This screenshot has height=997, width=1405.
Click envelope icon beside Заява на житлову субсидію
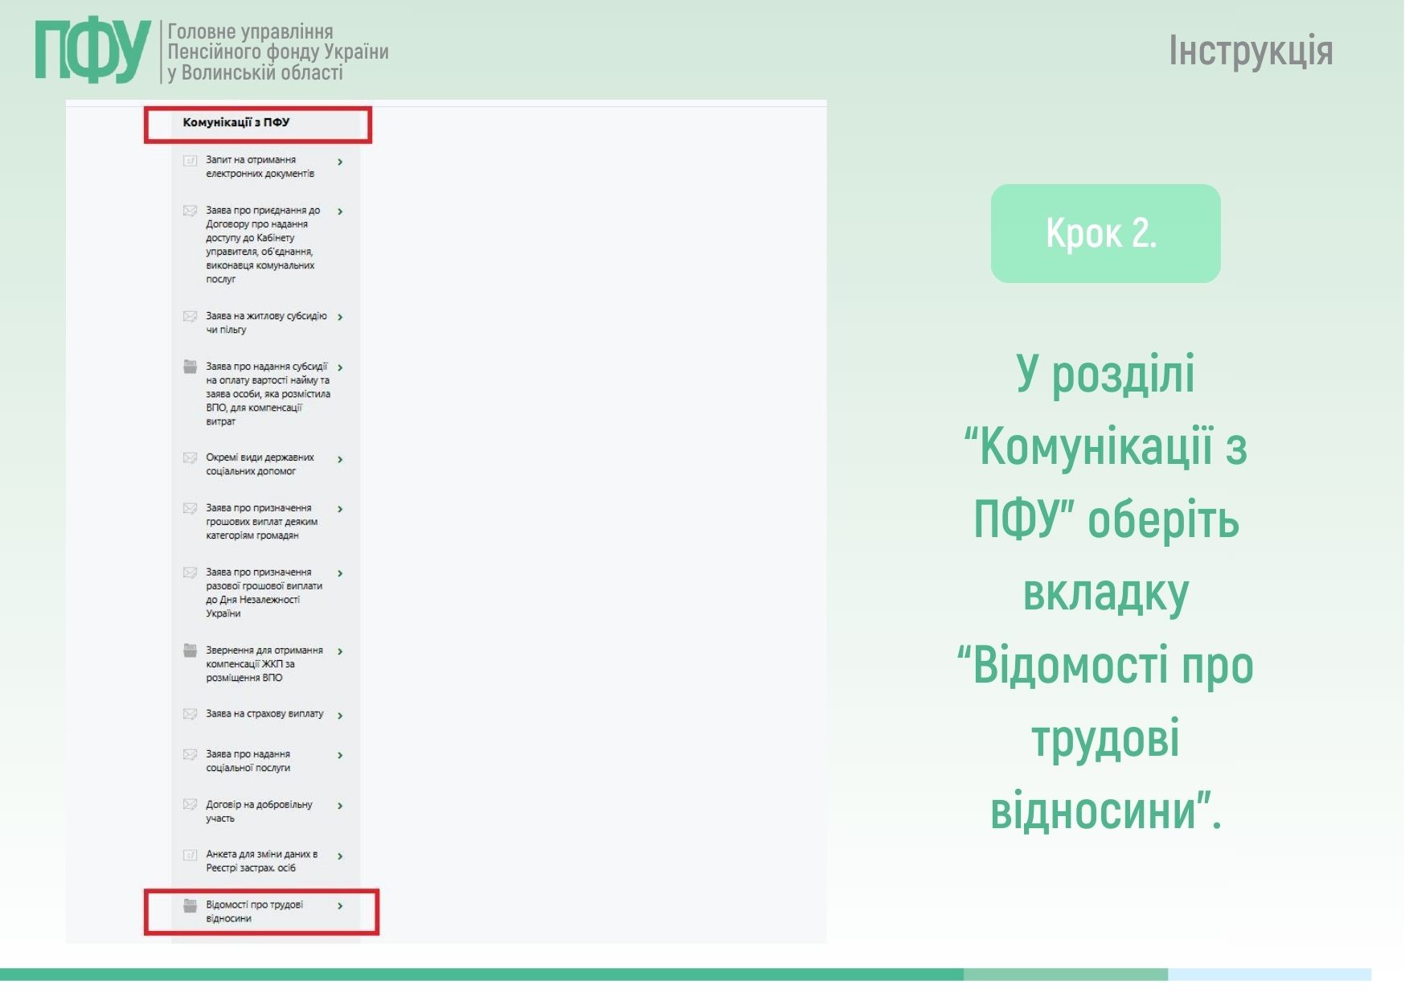click(x=190, y=317)
